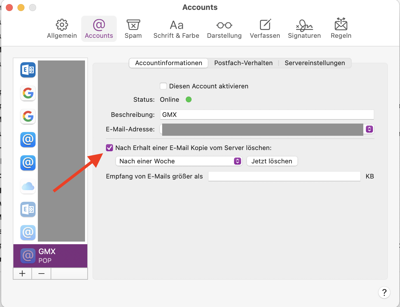Select the topmost Exchange account icon
The image size is (400, 307).
coord(28,70)
